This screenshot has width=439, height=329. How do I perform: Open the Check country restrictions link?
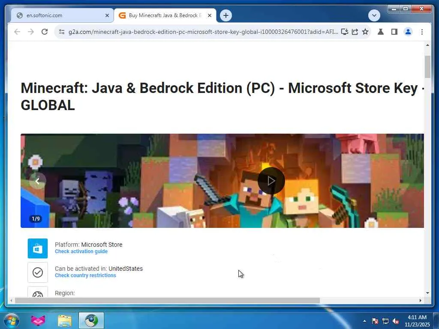[x=85, y=275]
